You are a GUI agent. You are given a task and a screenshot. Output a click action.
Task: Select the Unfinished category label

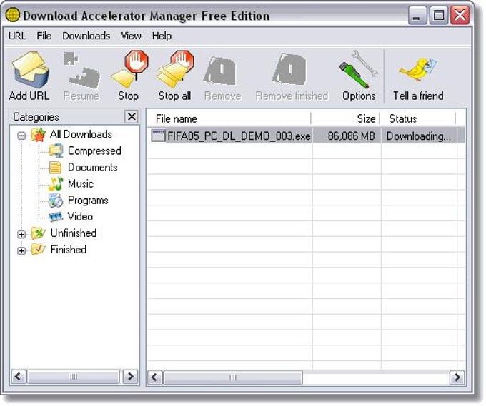[x=74, y=233]
